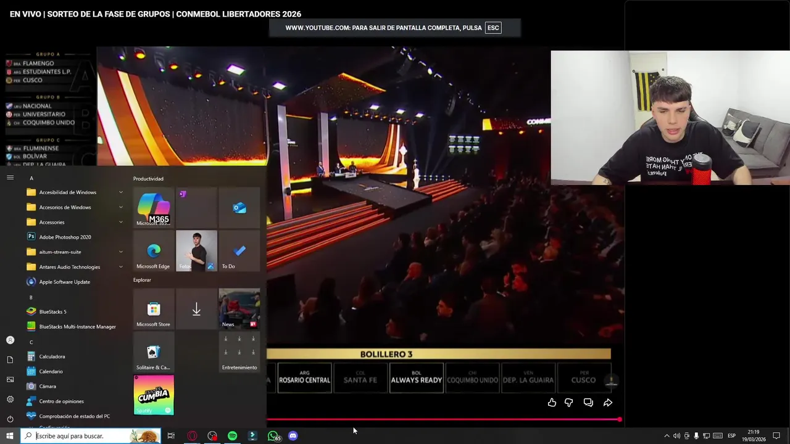Open the recording app icon with red dot on taskbar
The image size is (790, 444).
tap(212, 436)
